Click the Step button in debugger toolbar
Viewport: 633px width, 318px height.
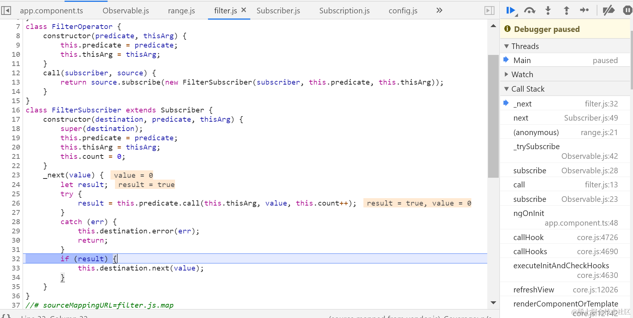pos(584,10)
